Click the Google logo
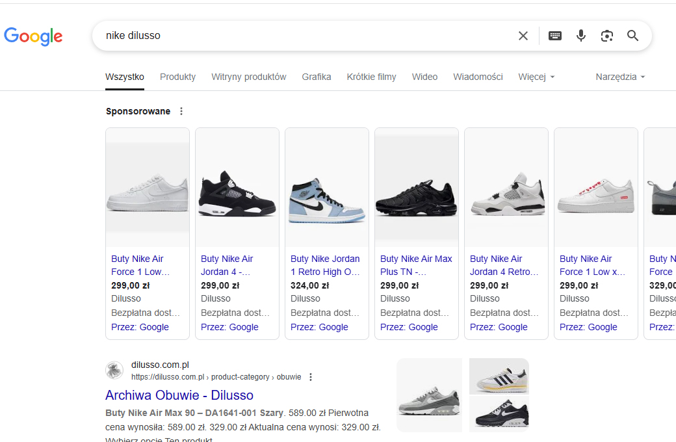The image size is (676, 442). pyautogui.click(x=33, y=36)
